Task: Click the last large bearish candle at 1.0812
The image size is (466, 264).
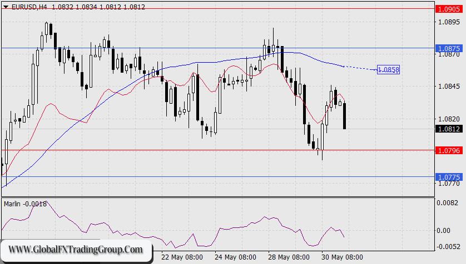Action: pyautogui.click(x=344, y=116)
